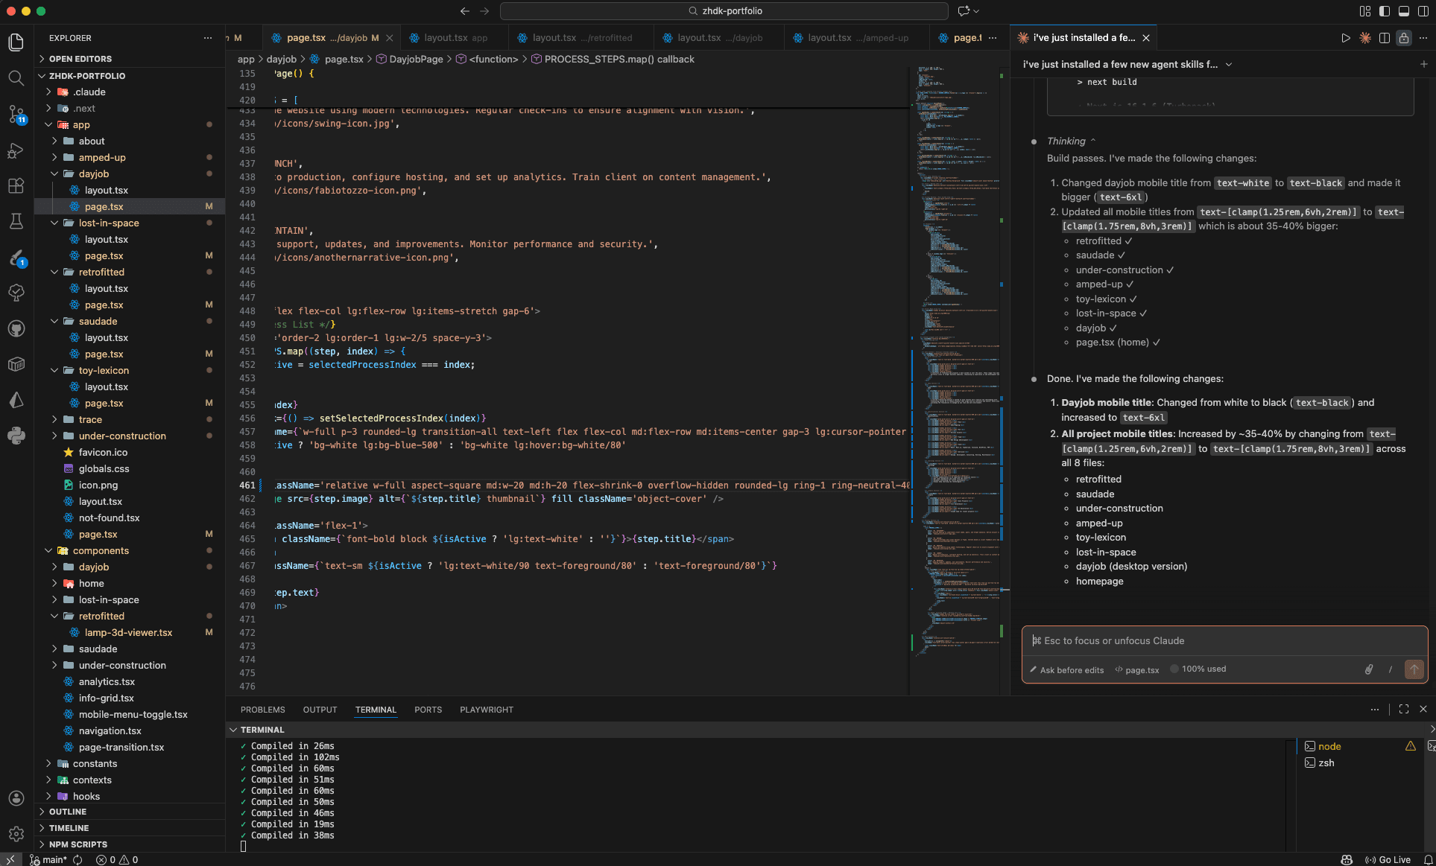Click Go Live in status bar
The height and width of the screenshot is (866, 1436).
point(1388,859)
